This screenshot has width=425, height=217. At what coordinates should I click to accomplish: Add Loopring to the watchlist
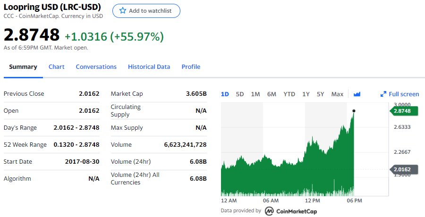click(x=146, y=11)
